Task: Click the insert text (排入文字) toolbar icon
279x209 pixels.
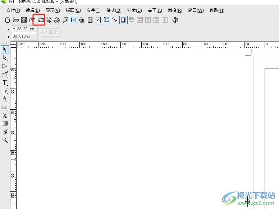Action: [x=32, y=20]
